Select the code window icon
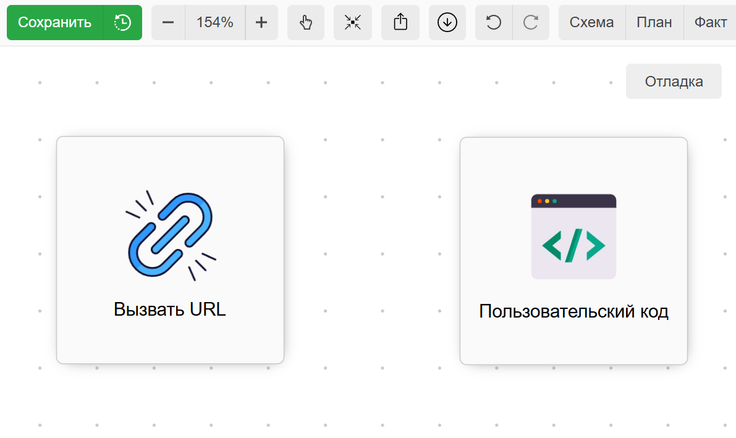The height and width of the screenshot is (438, 736). pos(573,237)
